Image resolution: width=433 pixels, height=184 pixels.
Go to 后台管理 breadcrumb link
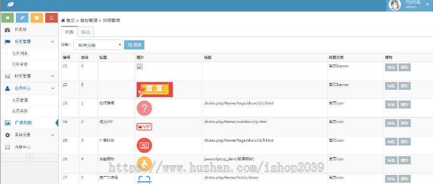click(89, 20)
